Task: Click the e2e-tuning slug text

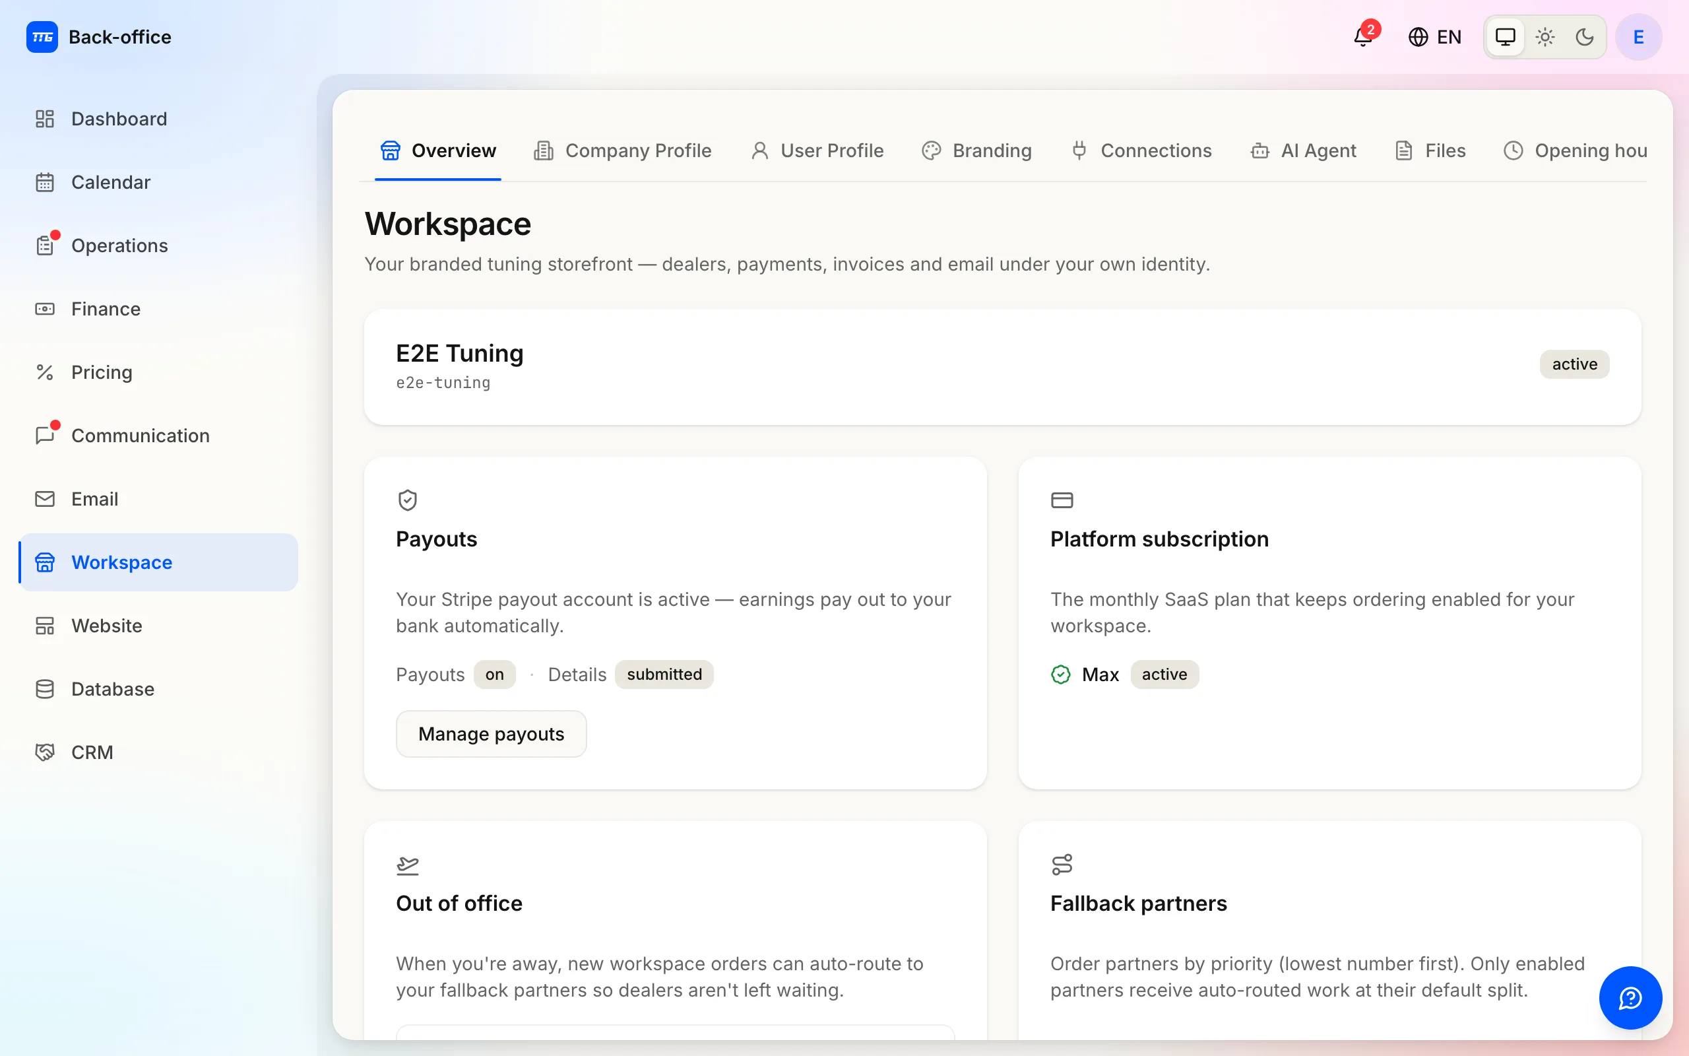Action: click(443, 383)
